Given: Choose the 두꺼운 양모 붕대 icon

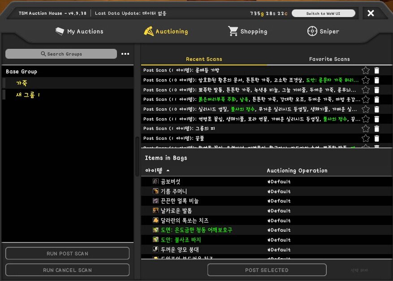Looking at the screenshot, I should click(x=155, y=250).
